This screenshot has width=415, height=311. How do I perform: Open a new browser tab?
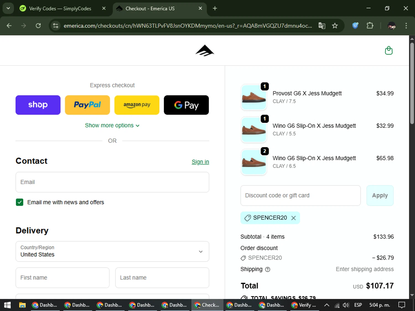(215, 8)
